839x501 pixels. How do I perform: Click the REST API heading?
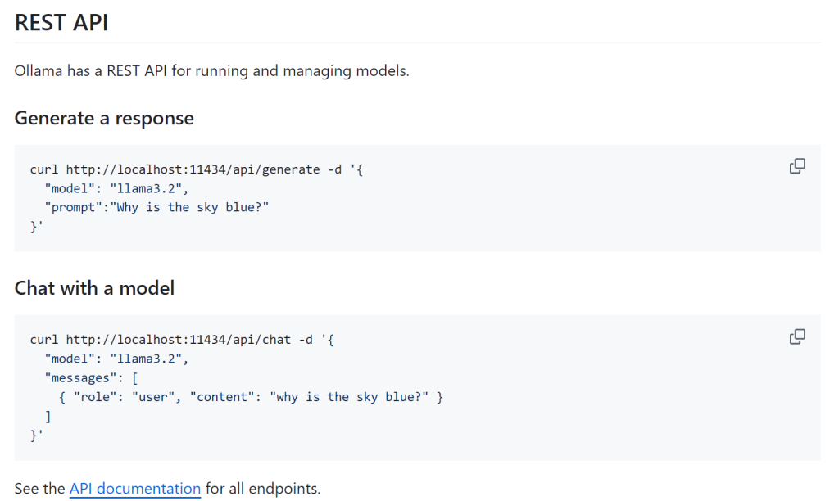point(61,23)
